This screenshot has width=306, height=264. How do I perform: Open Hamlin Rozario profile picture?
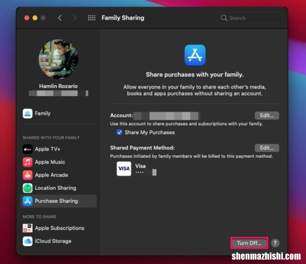tap(58, 59)
